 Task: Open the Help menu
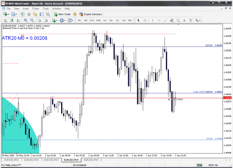pyautogui.click(x=67, y=9)
